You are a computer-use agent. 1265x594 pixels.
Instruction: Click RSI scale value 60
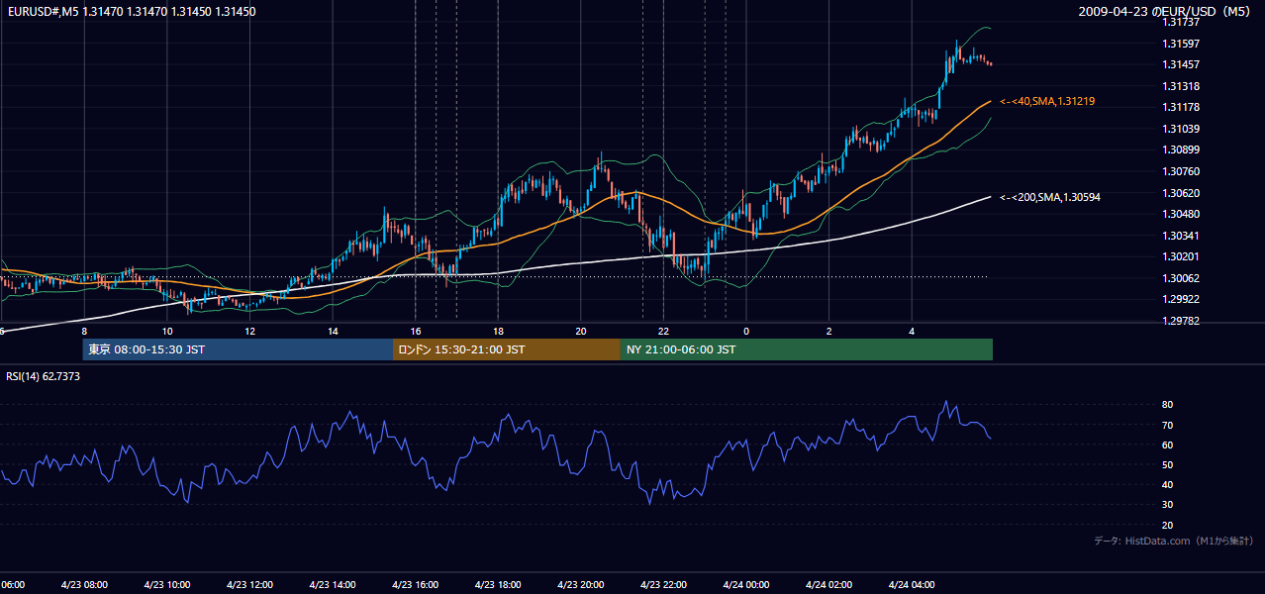pos(1167,445)
